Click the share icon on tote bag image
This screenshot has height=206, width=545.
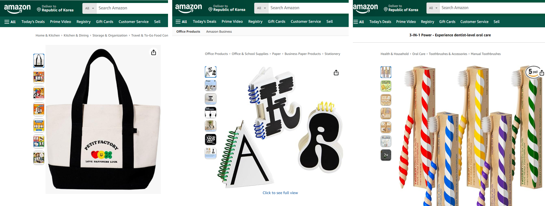pos(154,53)
